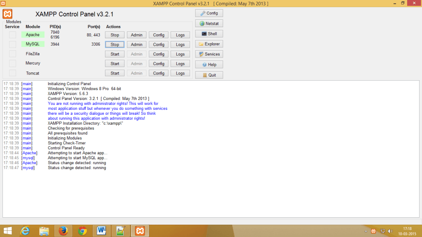Switch to Firefox in taskbar
Screen dimensions: 422x237
(x=63, y=231)
